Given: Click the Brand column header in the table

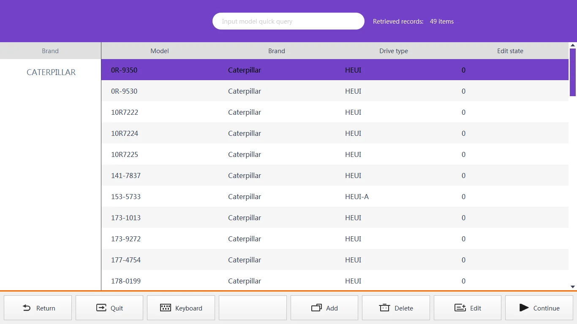Looking at the screenshot, I should [277, 51].
